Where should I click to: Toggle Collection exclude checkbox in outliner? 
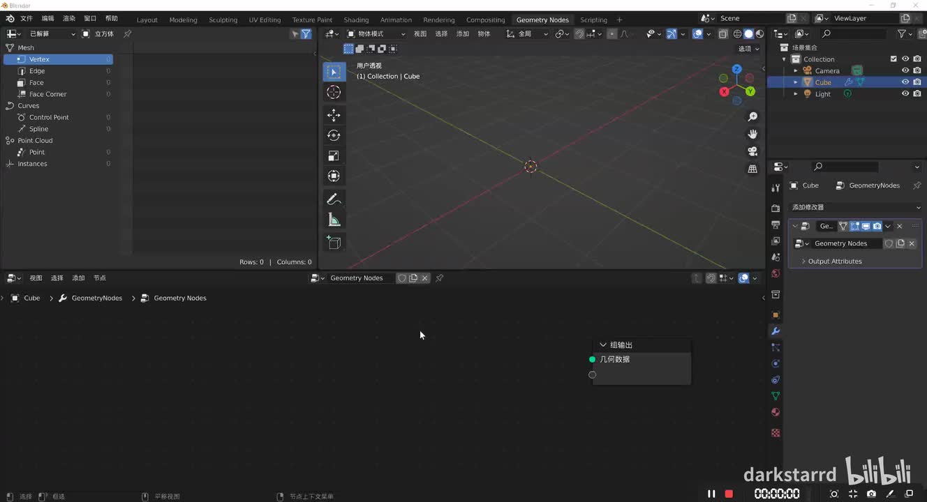893,59
